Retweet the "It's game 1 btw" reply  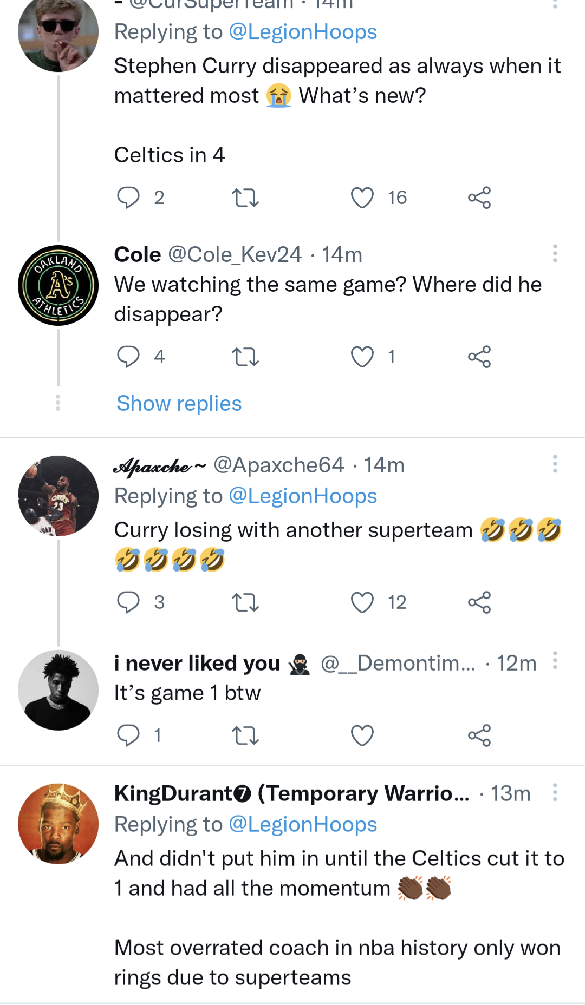click(245, 735)
